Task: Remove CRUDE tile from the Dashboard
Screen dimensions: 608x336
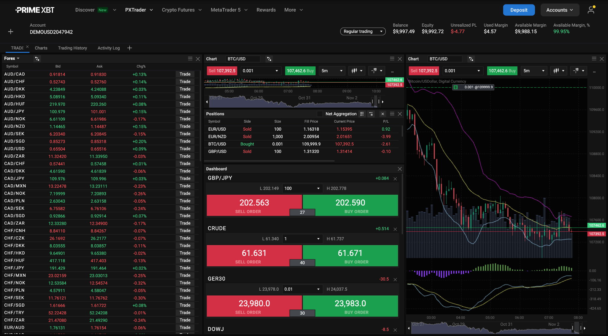Action: (x=395, y=229)
